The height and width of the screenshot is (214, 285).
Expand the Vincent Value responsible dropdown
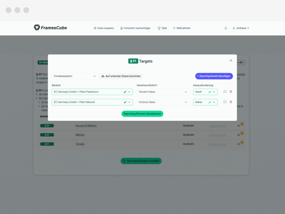[x=163, y=92]
